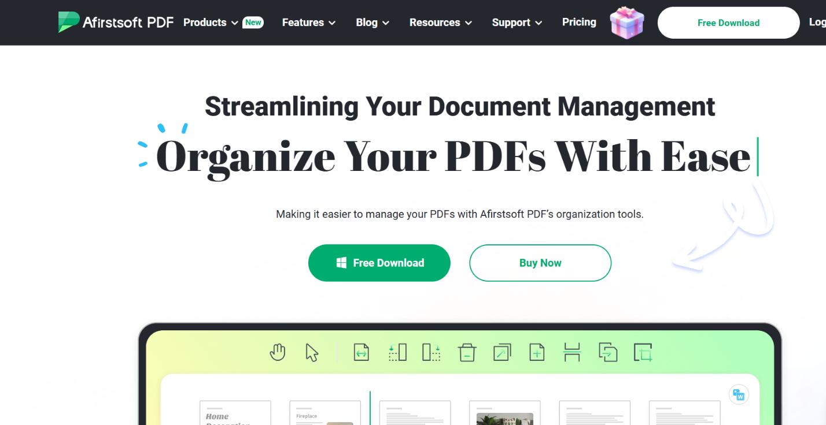Select the page thumbnail with plant photo
This screenshot has height=425, width=826.
pyautogui.click(x=504, y=413)
